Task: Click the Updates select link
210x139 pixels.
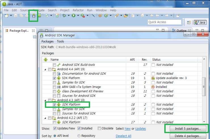Action: 140,129
